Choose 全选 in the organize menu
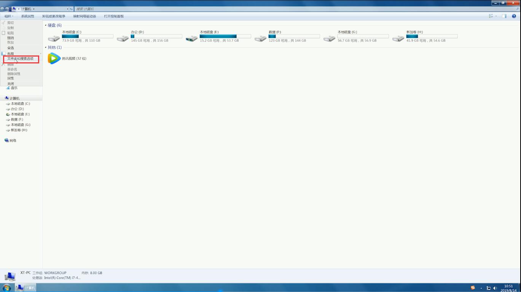The height and width of the screenshot is (292, 521). pyautogui.click(x=11, y=48)
